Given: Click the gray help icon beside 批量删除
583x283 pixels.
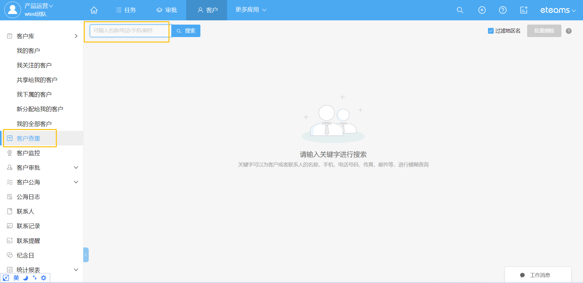Looking at the screenshot, I should pos(569,31).
